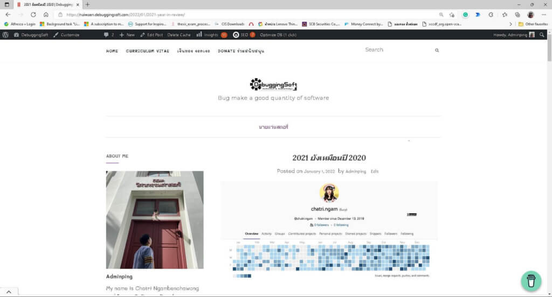
Task: Open the tab actions menu icon
Action: pyautogui.click(x=6, y=4)
